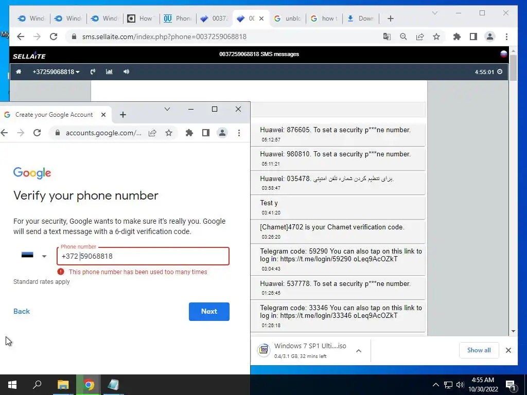Click the SELLAITE logo
Viewport: 527px width, 395px height.
[x=29, y=56]
